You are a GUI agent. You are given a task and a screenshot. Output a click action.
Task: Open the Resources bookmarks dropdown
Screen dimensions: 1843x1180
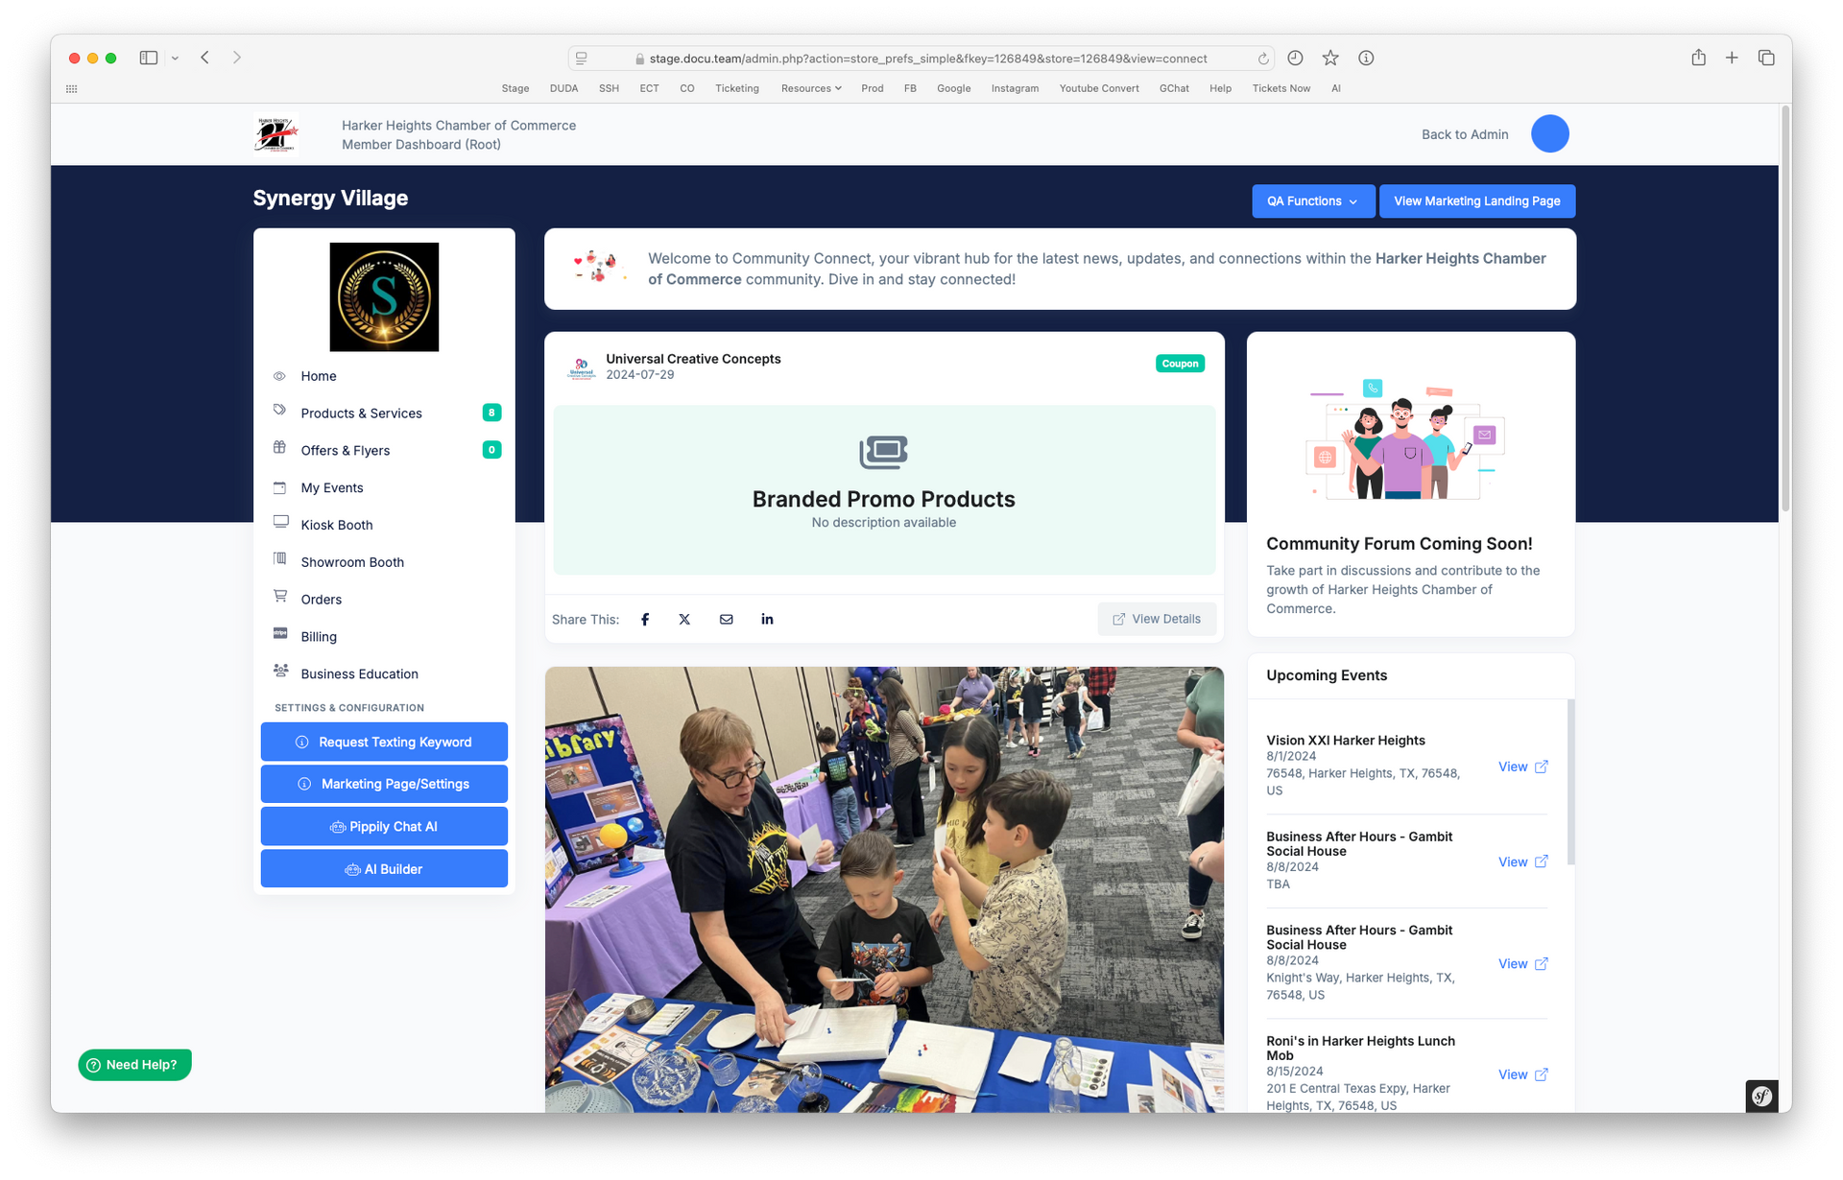click(x=811, y=88)
